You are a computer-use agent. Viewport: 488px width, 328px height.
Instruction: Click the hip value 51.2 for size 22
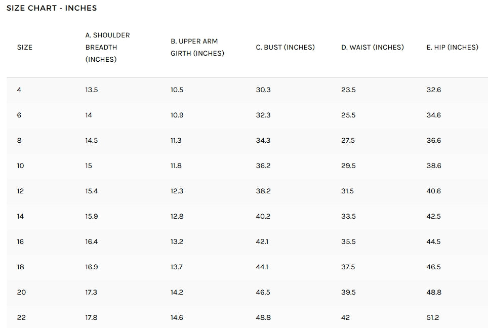(433, 317)
